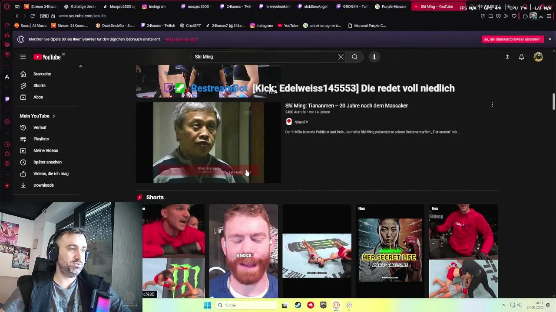Switch to Purple Marconi tab
Viewport: 556px width, 312px height.
click(391, 6)
